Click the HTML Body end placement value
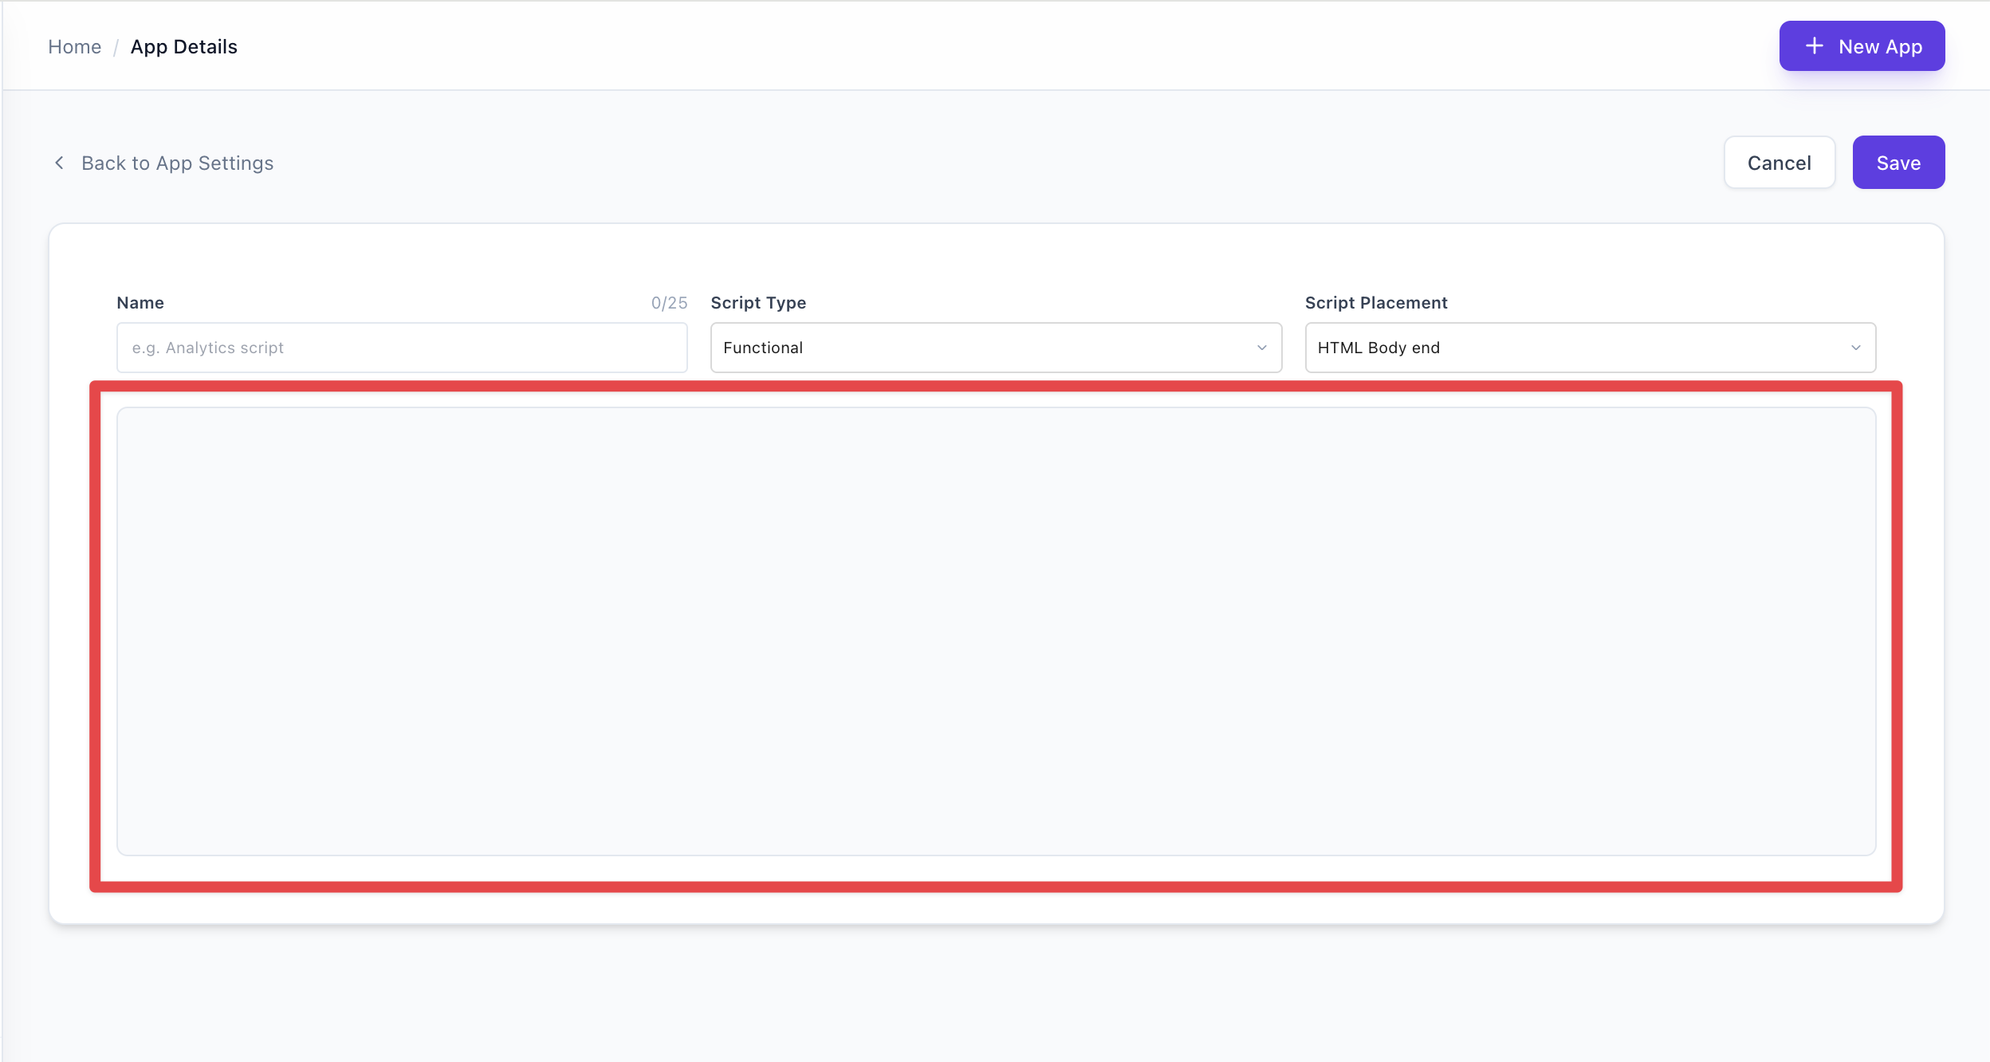The height and width of the screenshot is (1062, 1990). point(1378,347)
